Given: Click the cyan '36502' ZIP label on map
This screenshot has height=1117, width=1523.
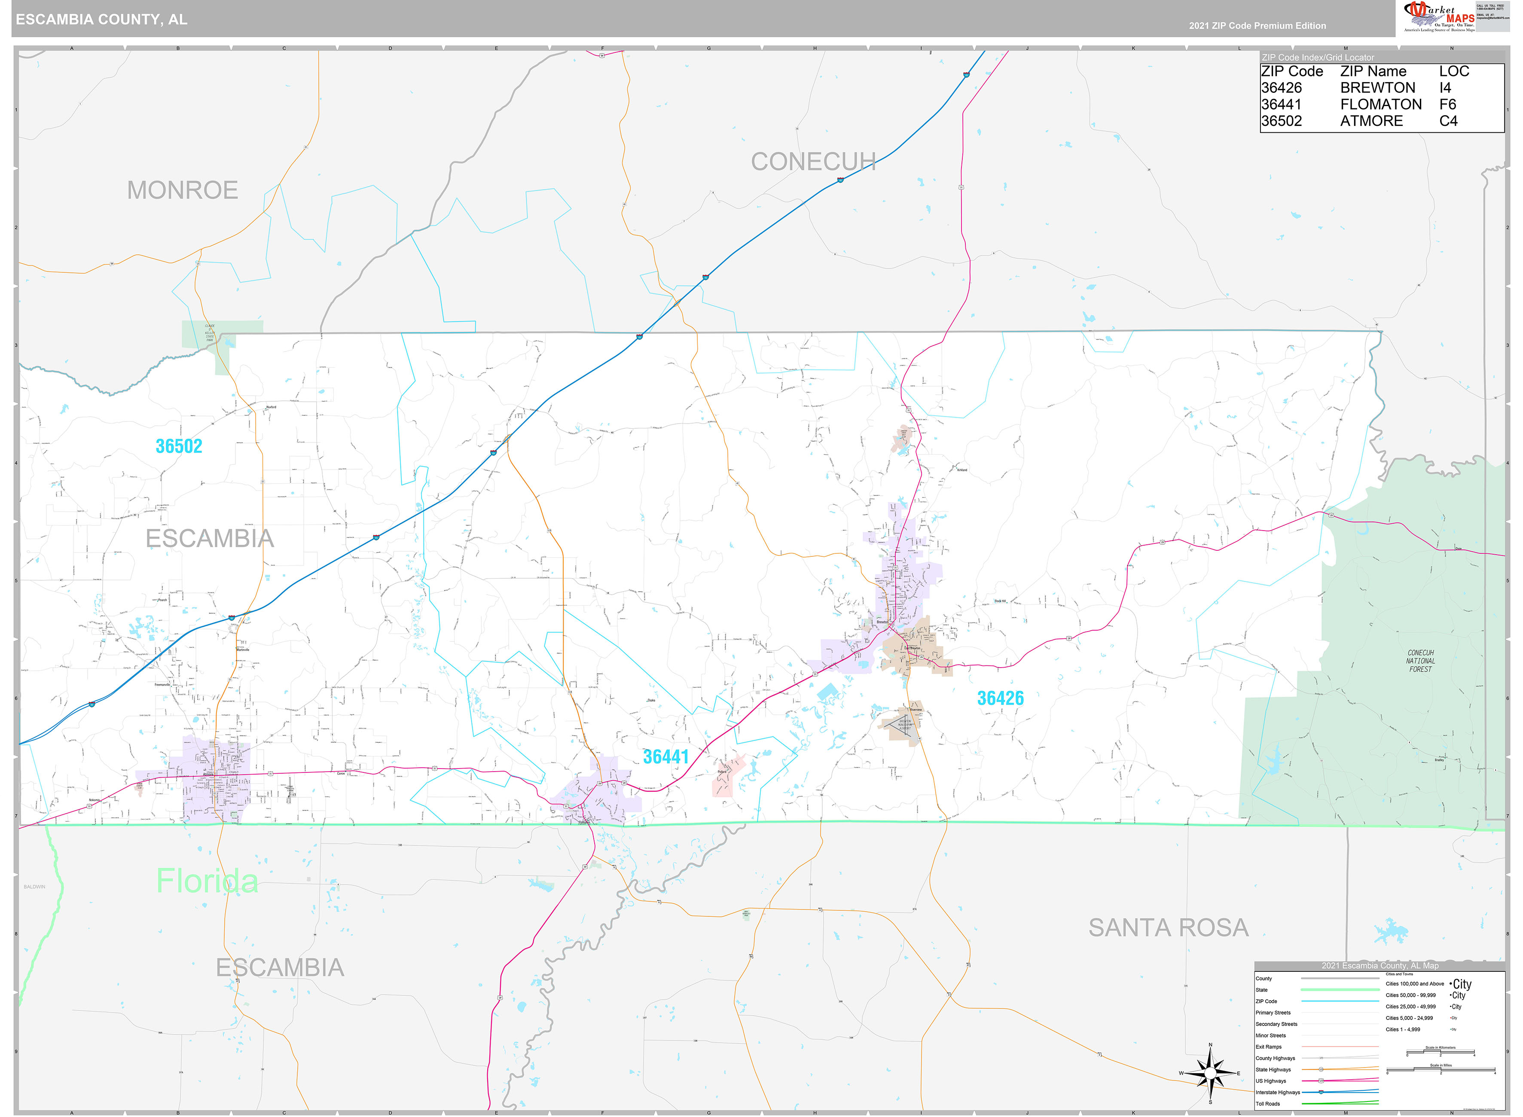Looking at the screenshot, I should click(x=179, y=446).
